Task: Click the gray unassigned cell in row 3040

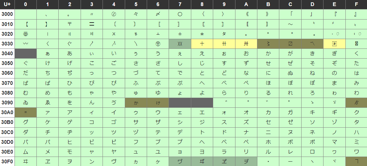Action: click(x=26, y=54)
